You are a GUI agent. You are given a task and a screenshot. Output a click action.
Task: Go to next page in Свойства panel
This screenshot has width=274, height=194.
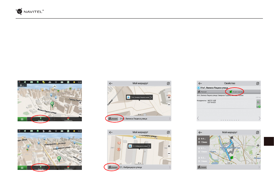(x=259, y=118)
